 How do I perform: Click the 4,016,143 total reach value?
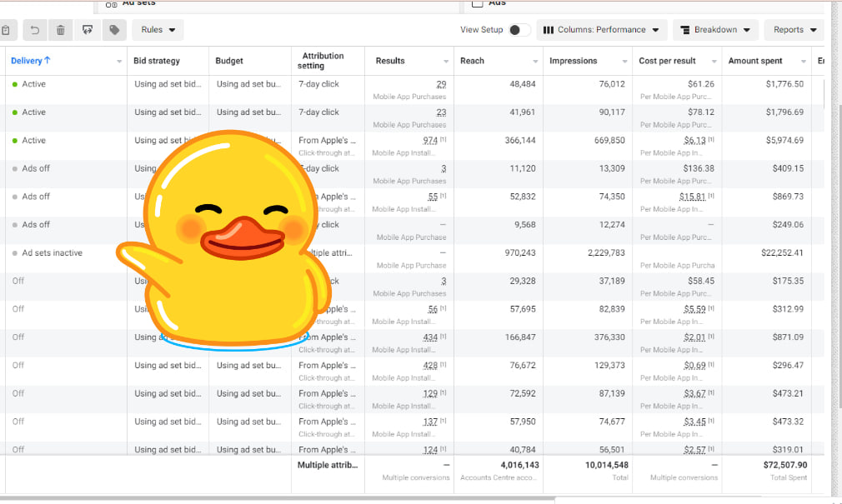[519, 465]
